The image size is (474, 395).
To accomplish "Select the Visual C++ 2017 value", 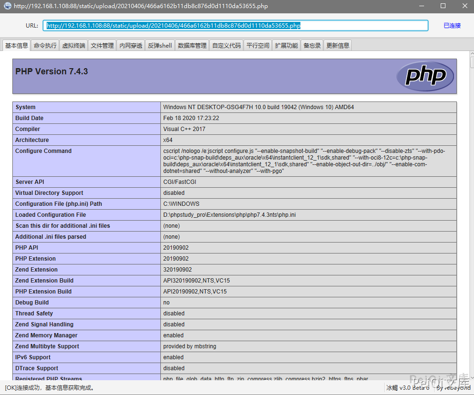I will click(184, 129).
